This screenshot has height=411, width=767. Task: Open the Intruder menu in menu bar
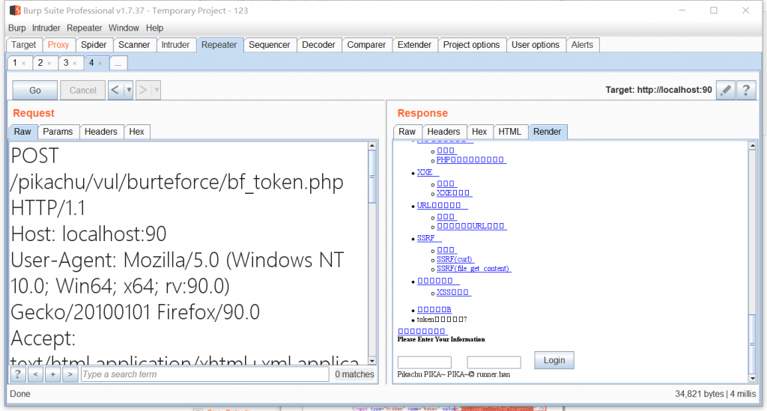coord(46,28)
